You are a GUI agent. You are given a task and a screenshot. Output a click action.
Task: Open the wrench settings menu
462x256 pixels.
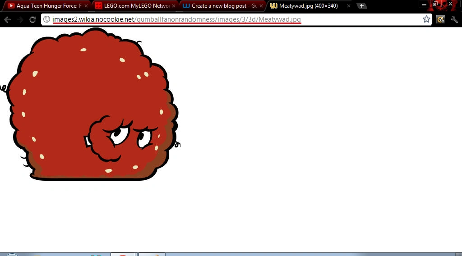point(454,19)
